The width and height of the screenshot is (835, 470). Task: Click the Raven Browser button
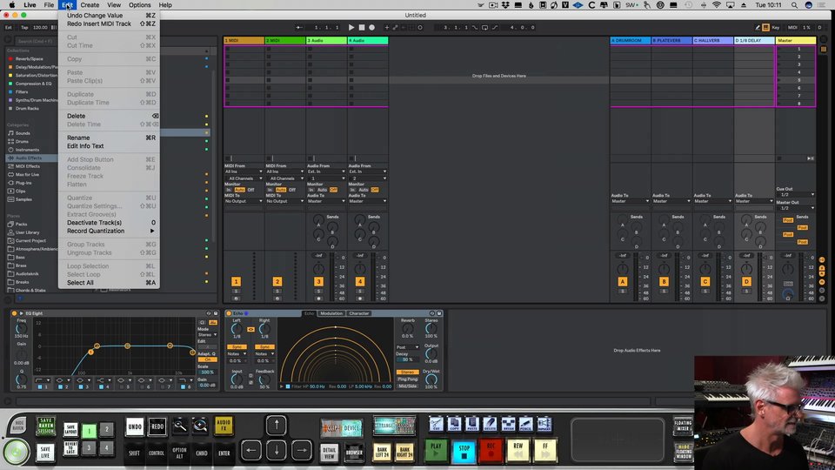(354, 453)
